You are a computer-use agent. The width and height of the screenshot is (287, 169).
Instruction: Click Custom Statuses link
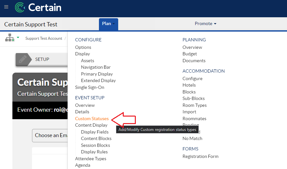coord(92,119)
